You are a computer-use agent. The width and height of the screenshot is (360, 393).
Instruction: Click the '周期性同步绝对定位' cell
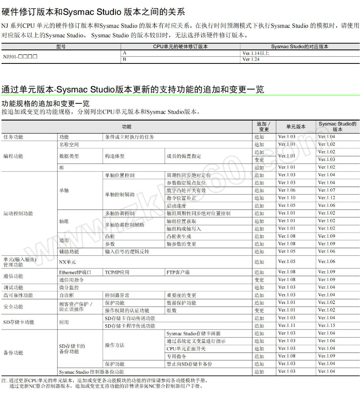(x=189, y=175)
